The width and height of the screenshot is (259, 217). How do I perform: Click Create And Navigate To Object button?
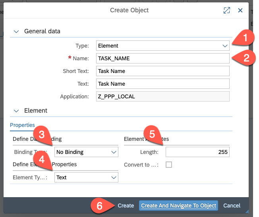point(179,205)
